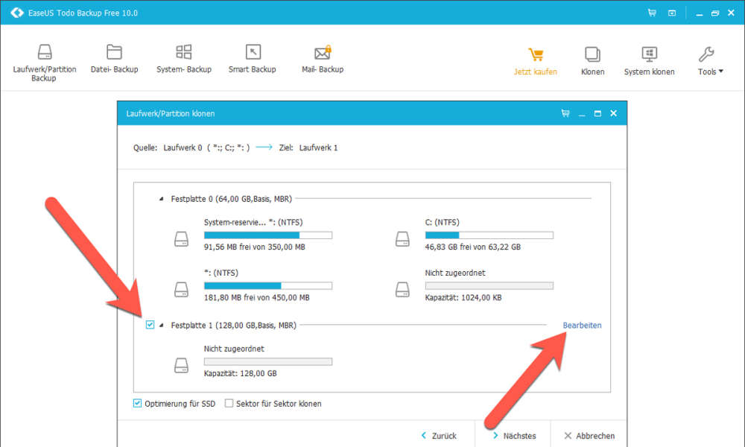Close the Laufwerk/Partition klonen dialog
The width and height of the screenshot is (745, 447).
tap(613, 113)
